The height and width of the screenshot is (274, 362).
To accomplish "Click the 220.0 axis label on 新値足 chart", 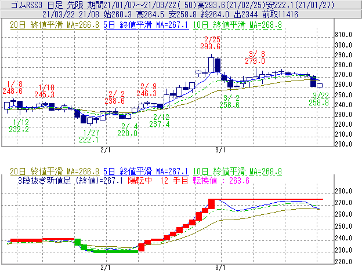I will [x=343, y=262].
